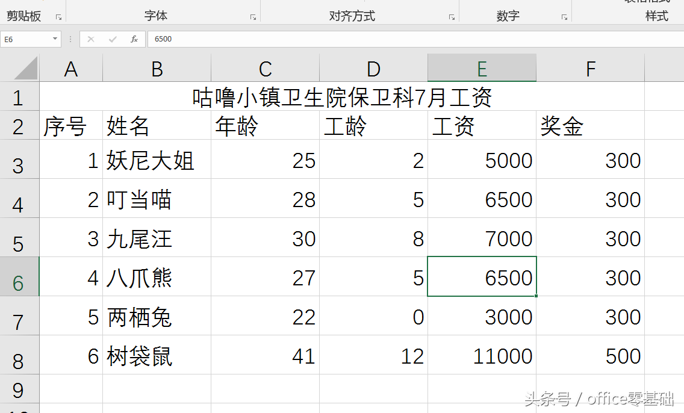684x413 pixels.
Task: Click the age cell 22
Action: coord(265,315)
